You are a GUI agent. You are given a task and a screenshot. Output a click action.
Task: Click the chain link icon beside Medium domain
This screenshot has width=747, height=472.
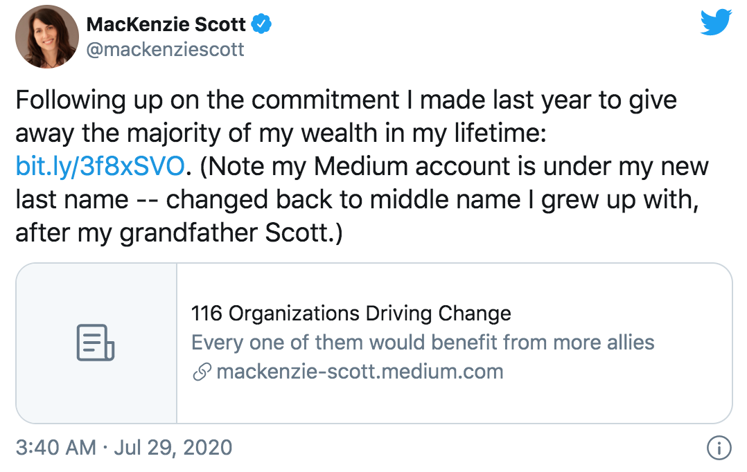click(x=201, y=372)
